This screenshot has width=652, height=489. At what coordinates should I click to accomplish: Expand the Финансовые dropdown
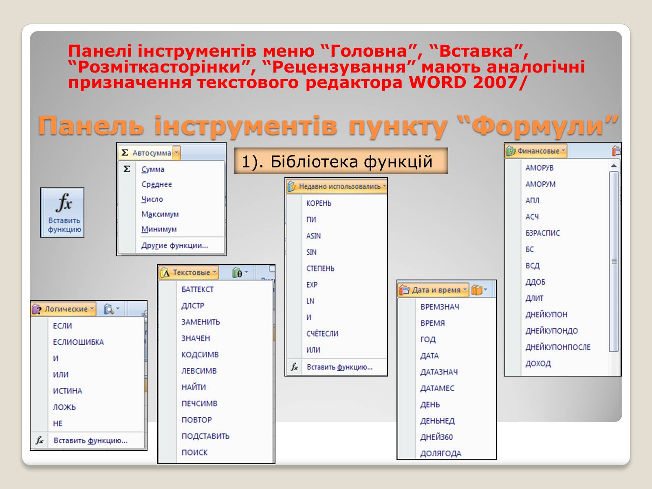563,151
